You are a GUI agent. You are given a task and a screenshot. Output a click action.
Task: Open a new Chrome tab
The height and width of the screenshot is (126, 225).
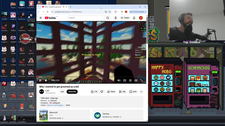point(71,7)
